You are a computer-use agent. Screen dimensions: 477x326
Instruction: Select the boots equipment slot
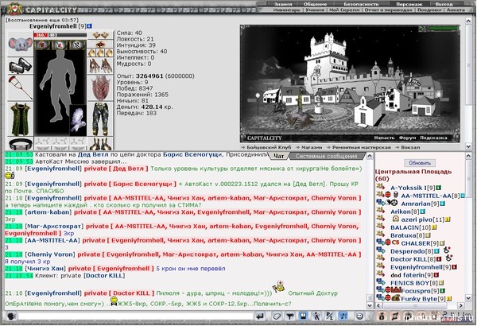(x=100, y=143)
